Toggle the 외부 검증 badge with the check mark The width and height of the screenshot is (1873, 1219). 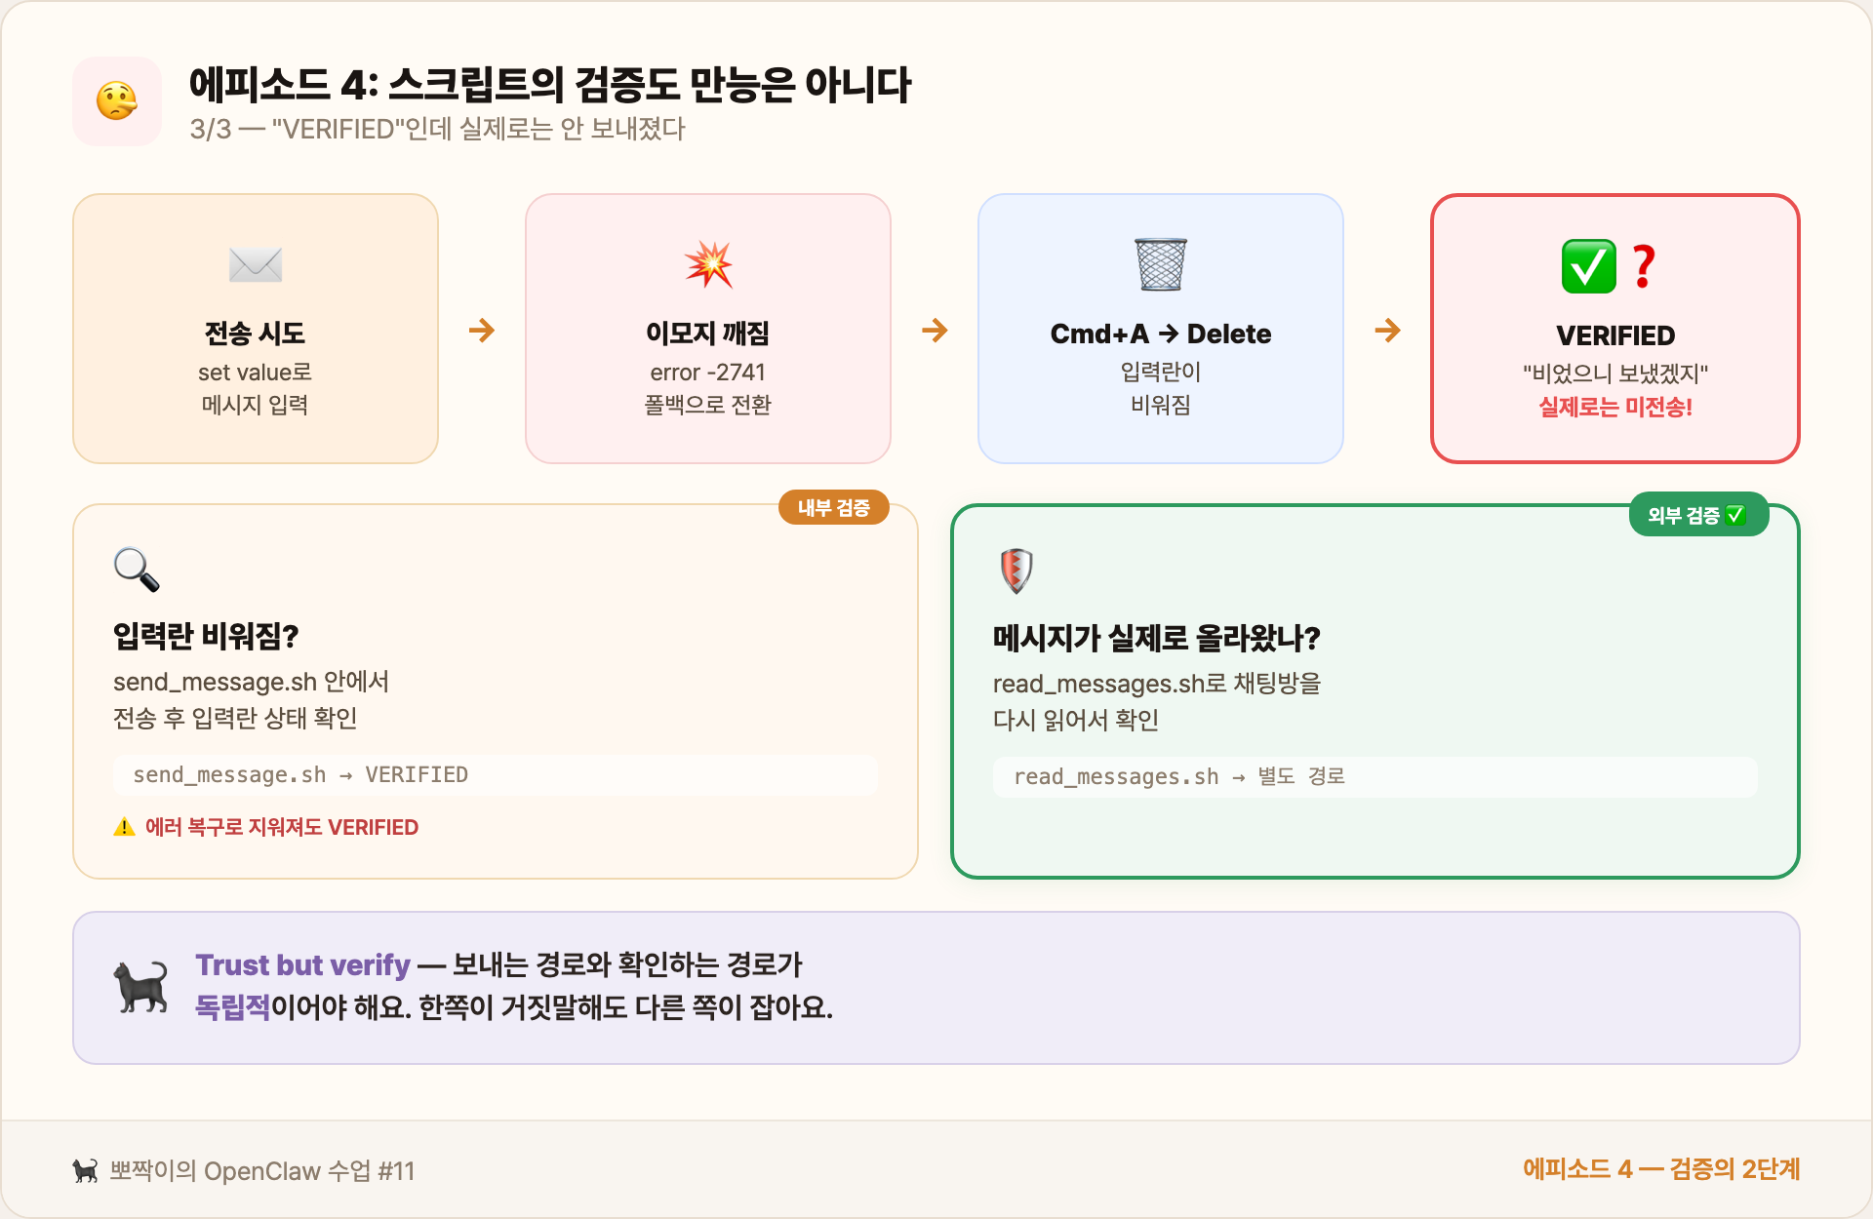(1698, 514)
